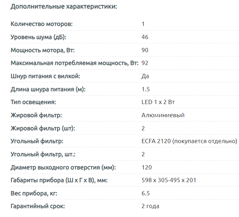Click the noise level value 46
This screenshot has width=239, height=217.
(x=145, y=37)
